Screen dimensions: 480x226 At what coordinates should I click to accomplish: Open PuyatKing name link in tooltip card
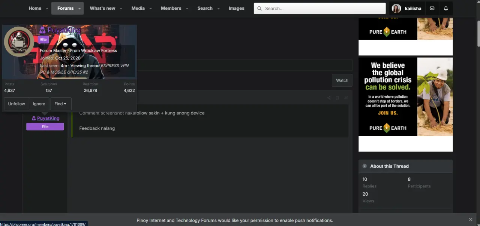tap(64, 30)
